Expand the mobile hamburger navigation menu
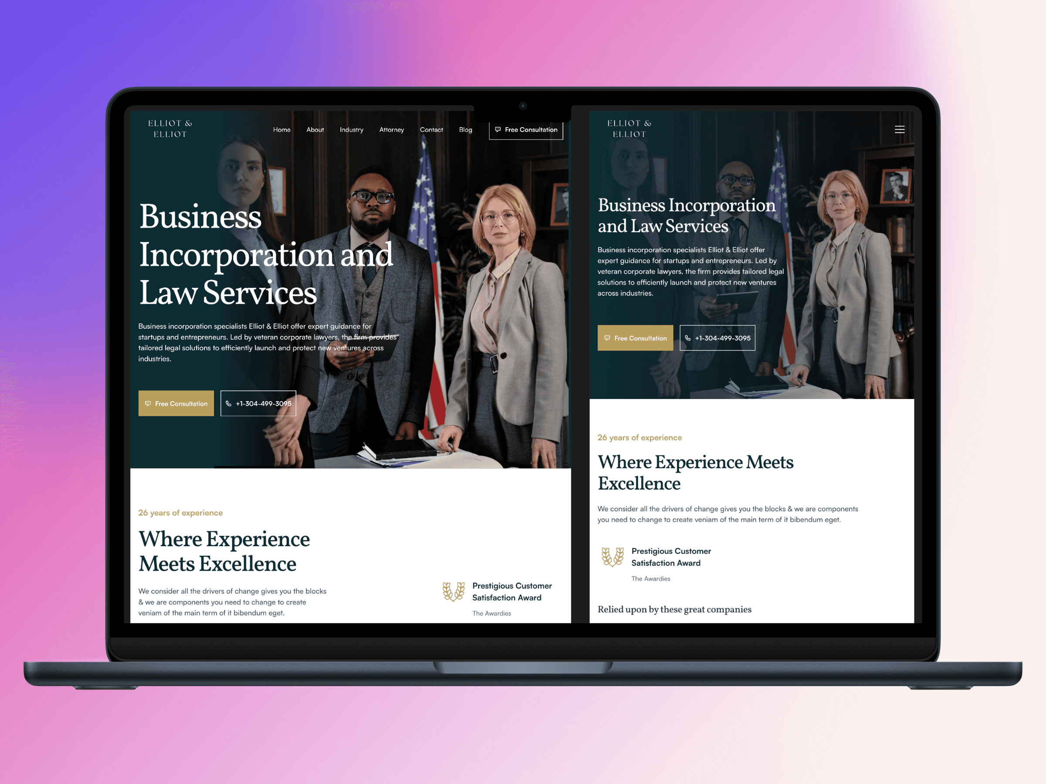 900,129
